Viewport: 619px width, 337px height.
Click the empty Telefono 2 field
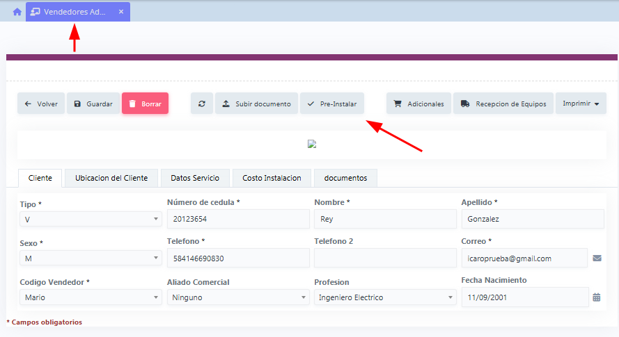(385, 258)
